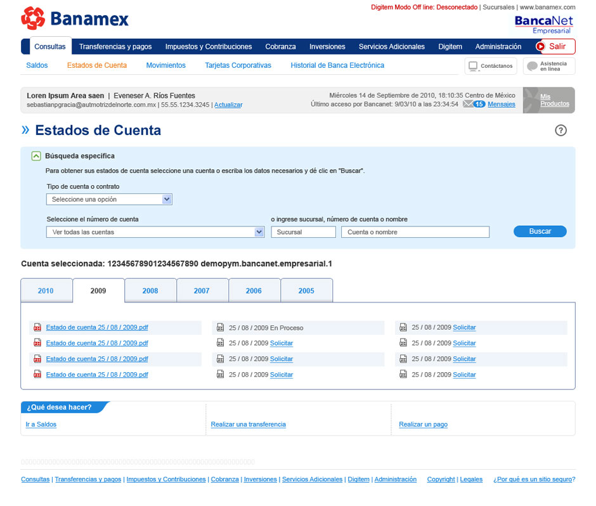This screenshot has height=506, width=596.
Task: Click the footer Cobranza link
Action: tap(224, 479)
